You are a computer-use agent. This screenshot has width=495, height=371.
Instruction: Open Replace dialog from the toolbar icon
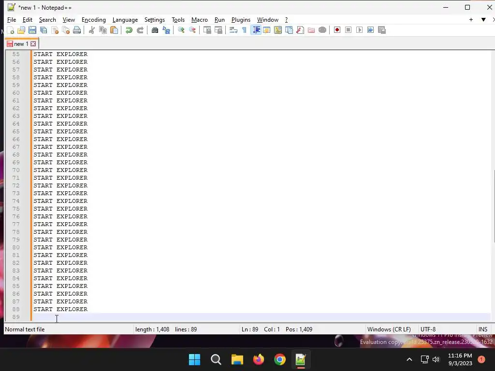[166, 30]
